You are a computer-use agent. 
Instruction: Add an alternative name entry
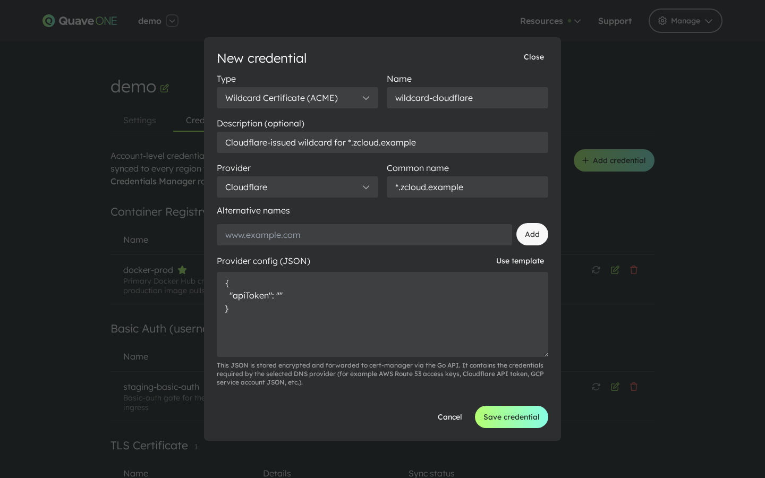coord(532,234)
